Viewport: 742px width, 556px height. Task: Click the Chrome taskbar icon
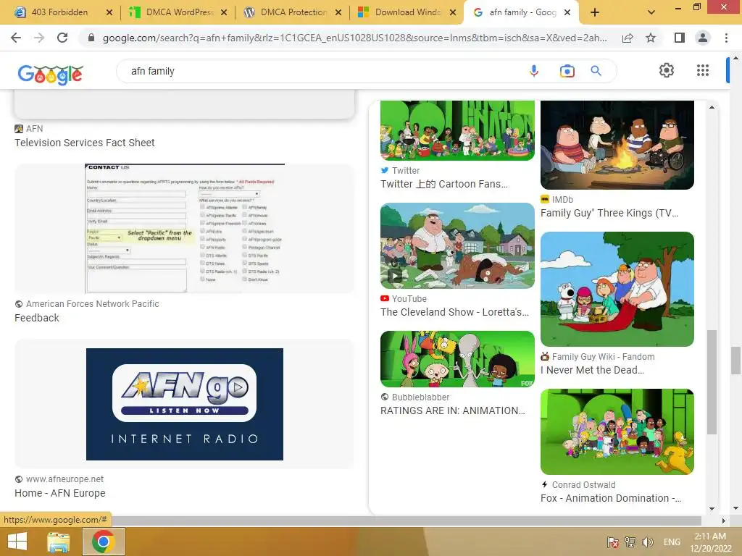tap(104, 542)
